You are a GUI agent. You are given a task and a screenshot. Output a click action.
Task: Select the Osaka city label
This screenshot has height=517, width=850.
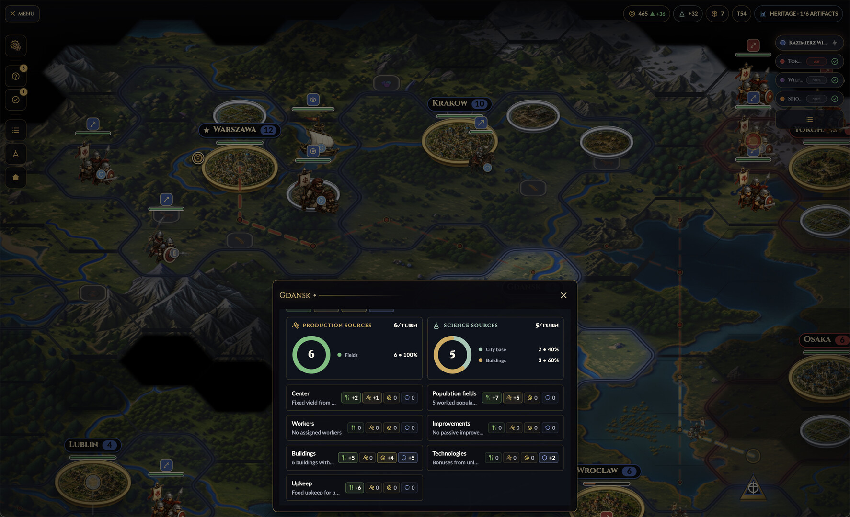pyautogui.click(x=824, y=339)
